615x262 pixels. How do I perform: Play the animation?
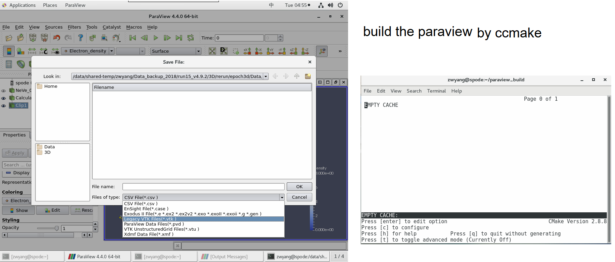156,38
